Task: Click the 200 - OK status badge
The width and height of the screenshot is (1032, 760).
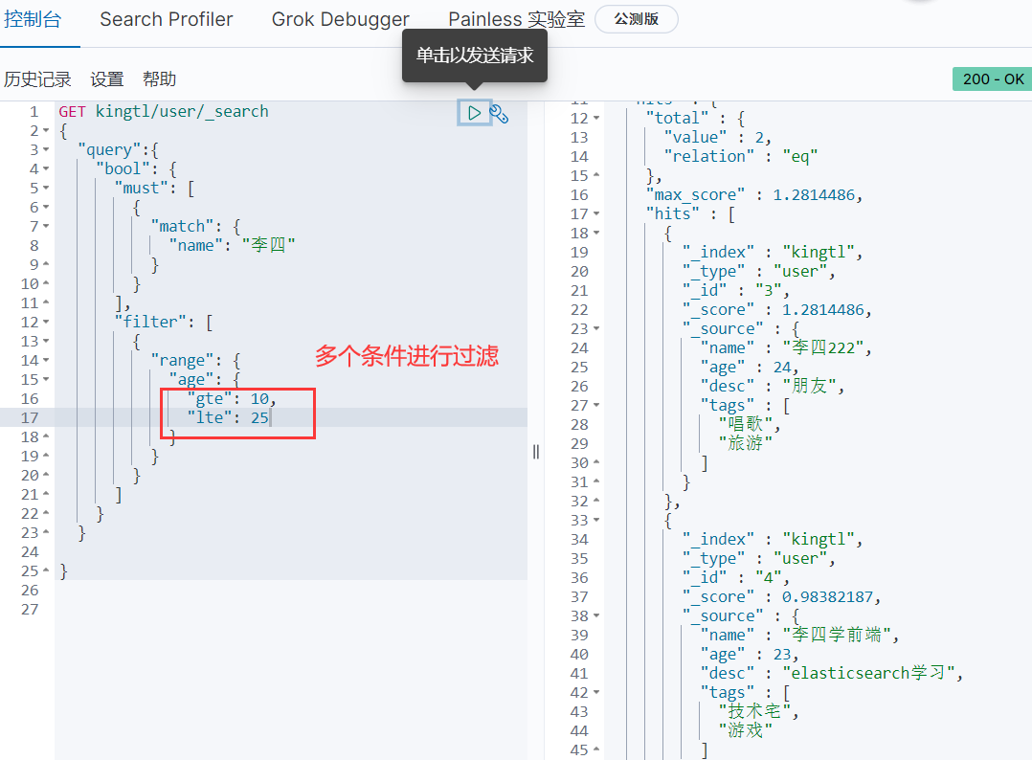Action: pos(992,78)
